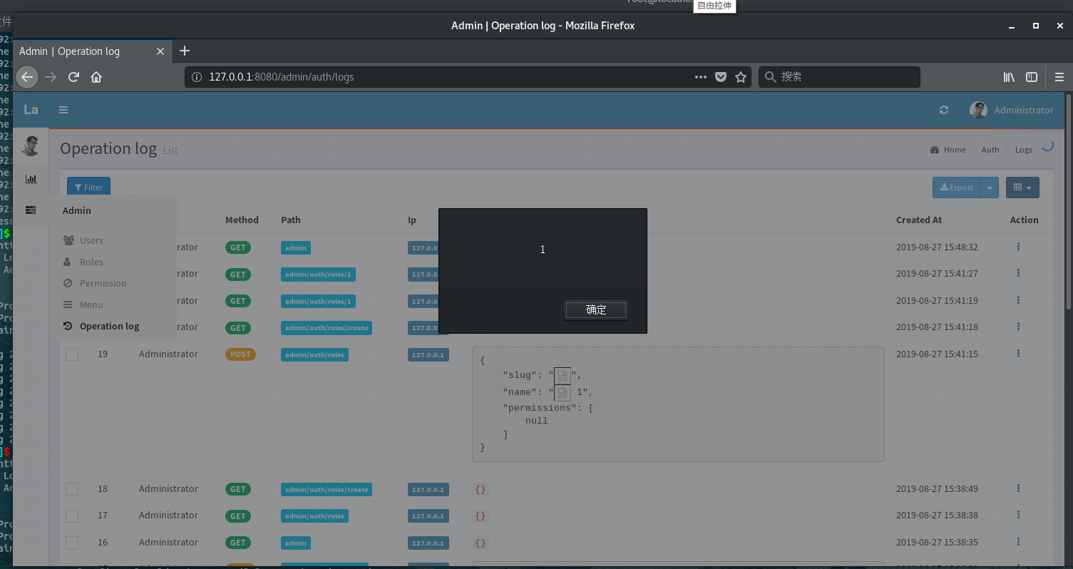Open actions for the 15:38:35 log entry
The width and height of the screenshot is (1073, 569).
(1018, 542)
